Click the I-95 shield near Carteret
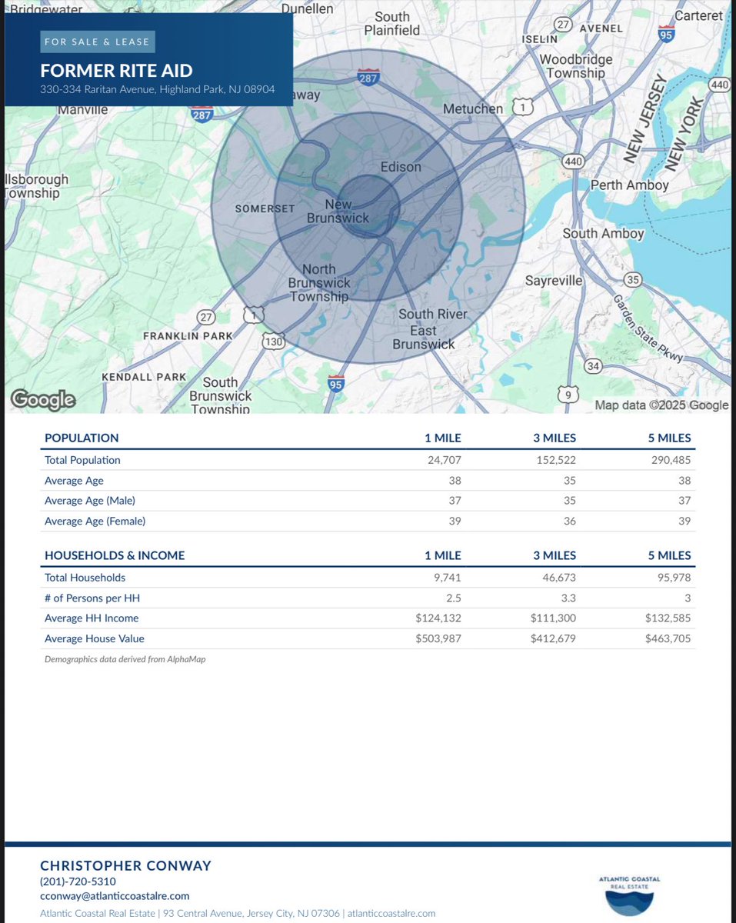 [x=666, y=32]
